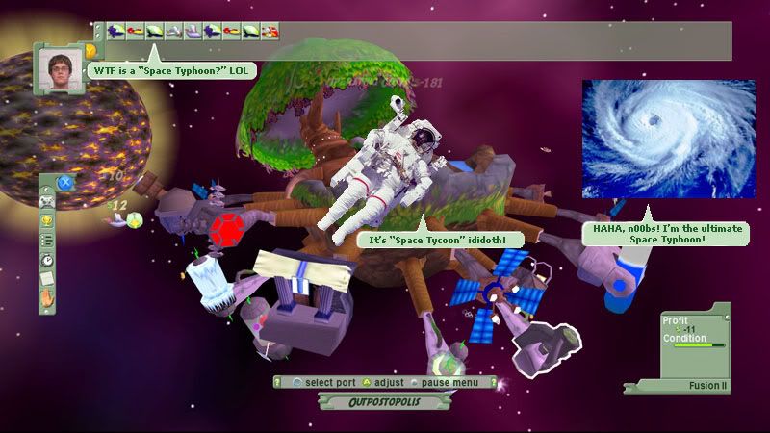Click the "It's Space Tycoon ididoth!" bubble
Screen dimensions: 770x433
[x=440, y=240]
